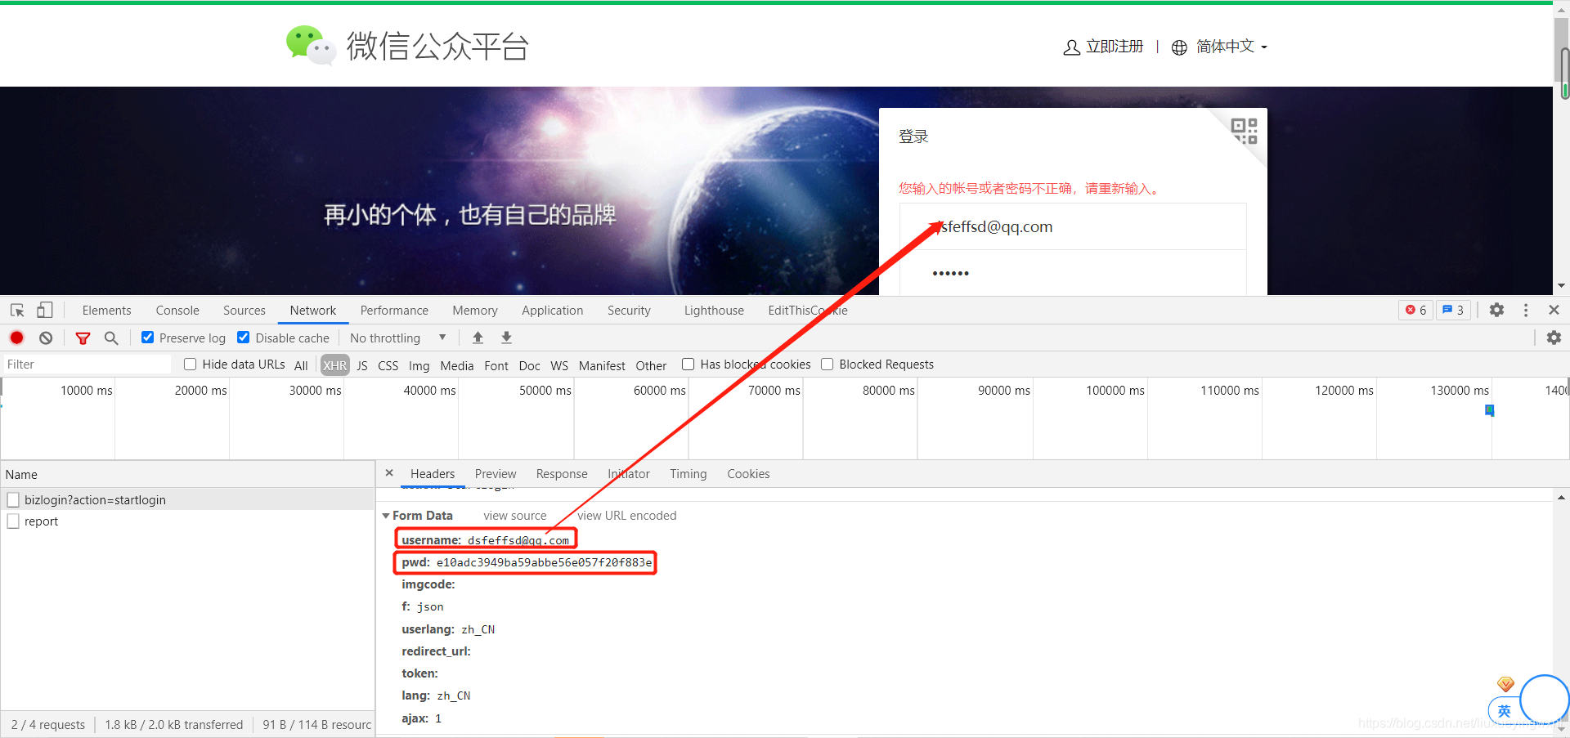Enable Hide data URLs checkbox
Image resolution: width=1570 pixels, height=738 pixels.
(x=190, y=365)
